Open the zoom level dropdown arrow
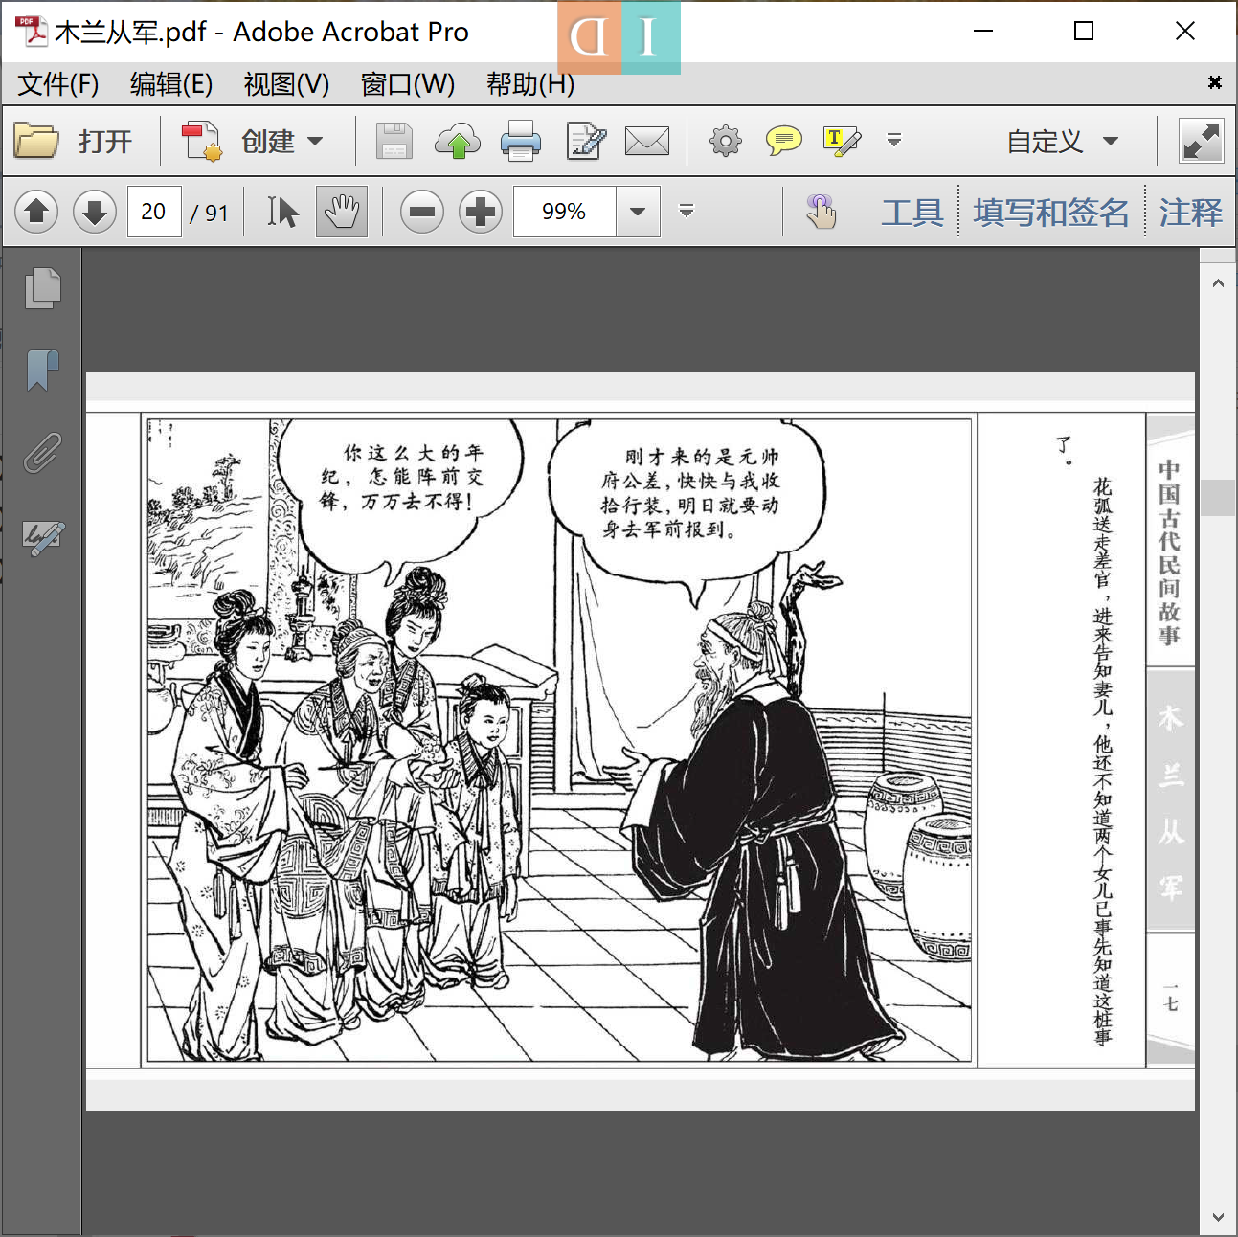Viewport: 1238px width, 1237px height. 638,212
